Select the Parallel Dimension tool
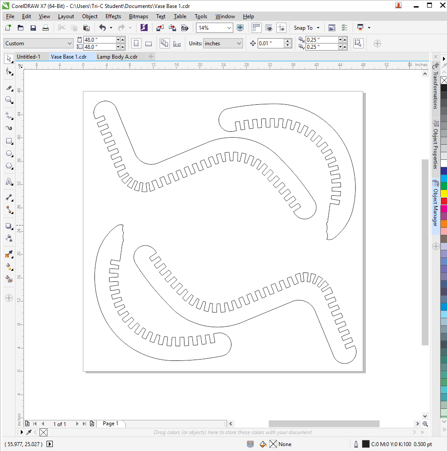447x451 pixels. [x=9, y=197]
